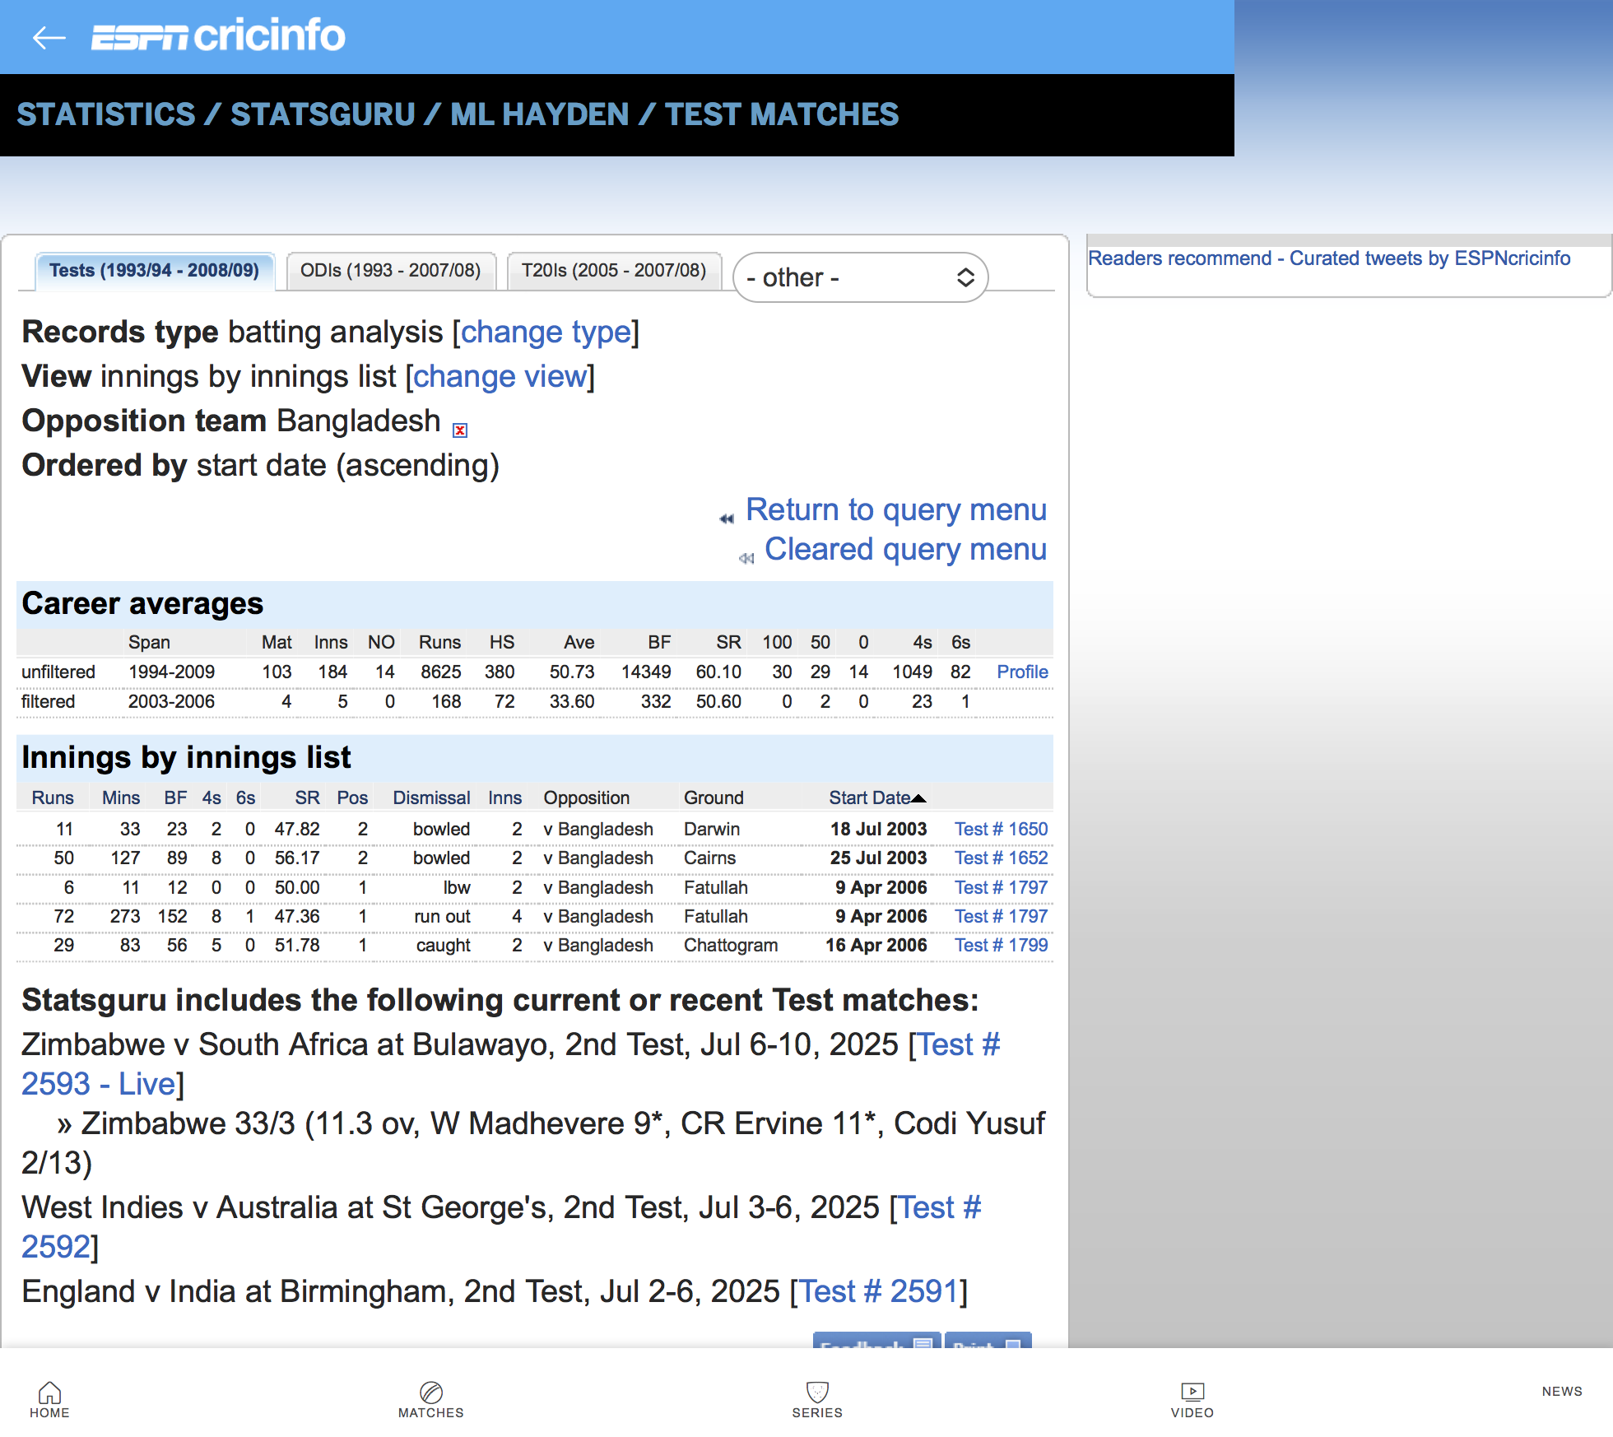Click the 'change view' link
The image size is (1613, 1437).
(500, 376)
